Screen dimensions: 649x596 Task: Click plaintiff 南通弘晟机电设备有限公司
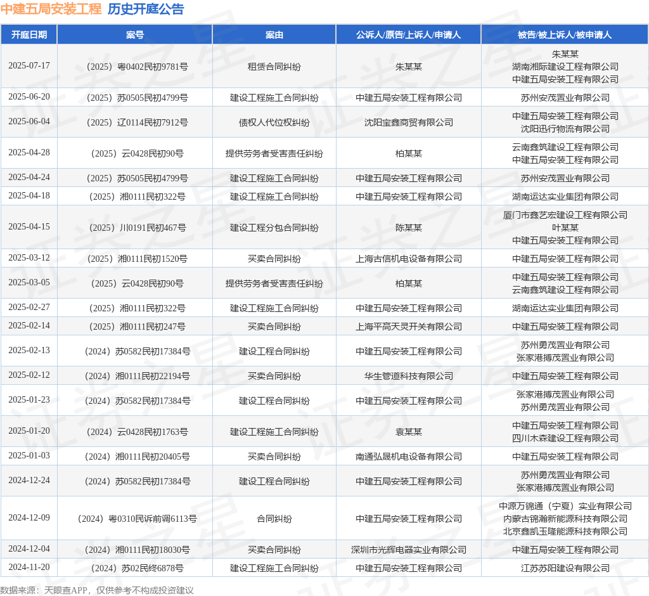[x=409, y=457]
